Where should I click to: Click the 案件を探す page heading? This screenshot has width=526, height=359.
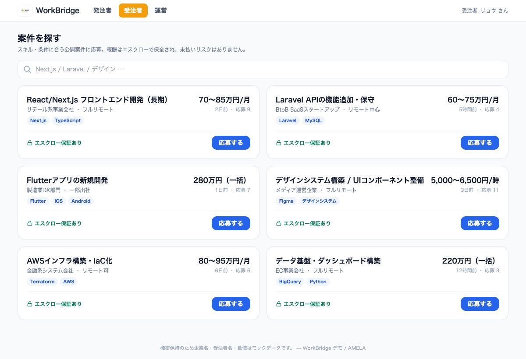click(39, 38)
